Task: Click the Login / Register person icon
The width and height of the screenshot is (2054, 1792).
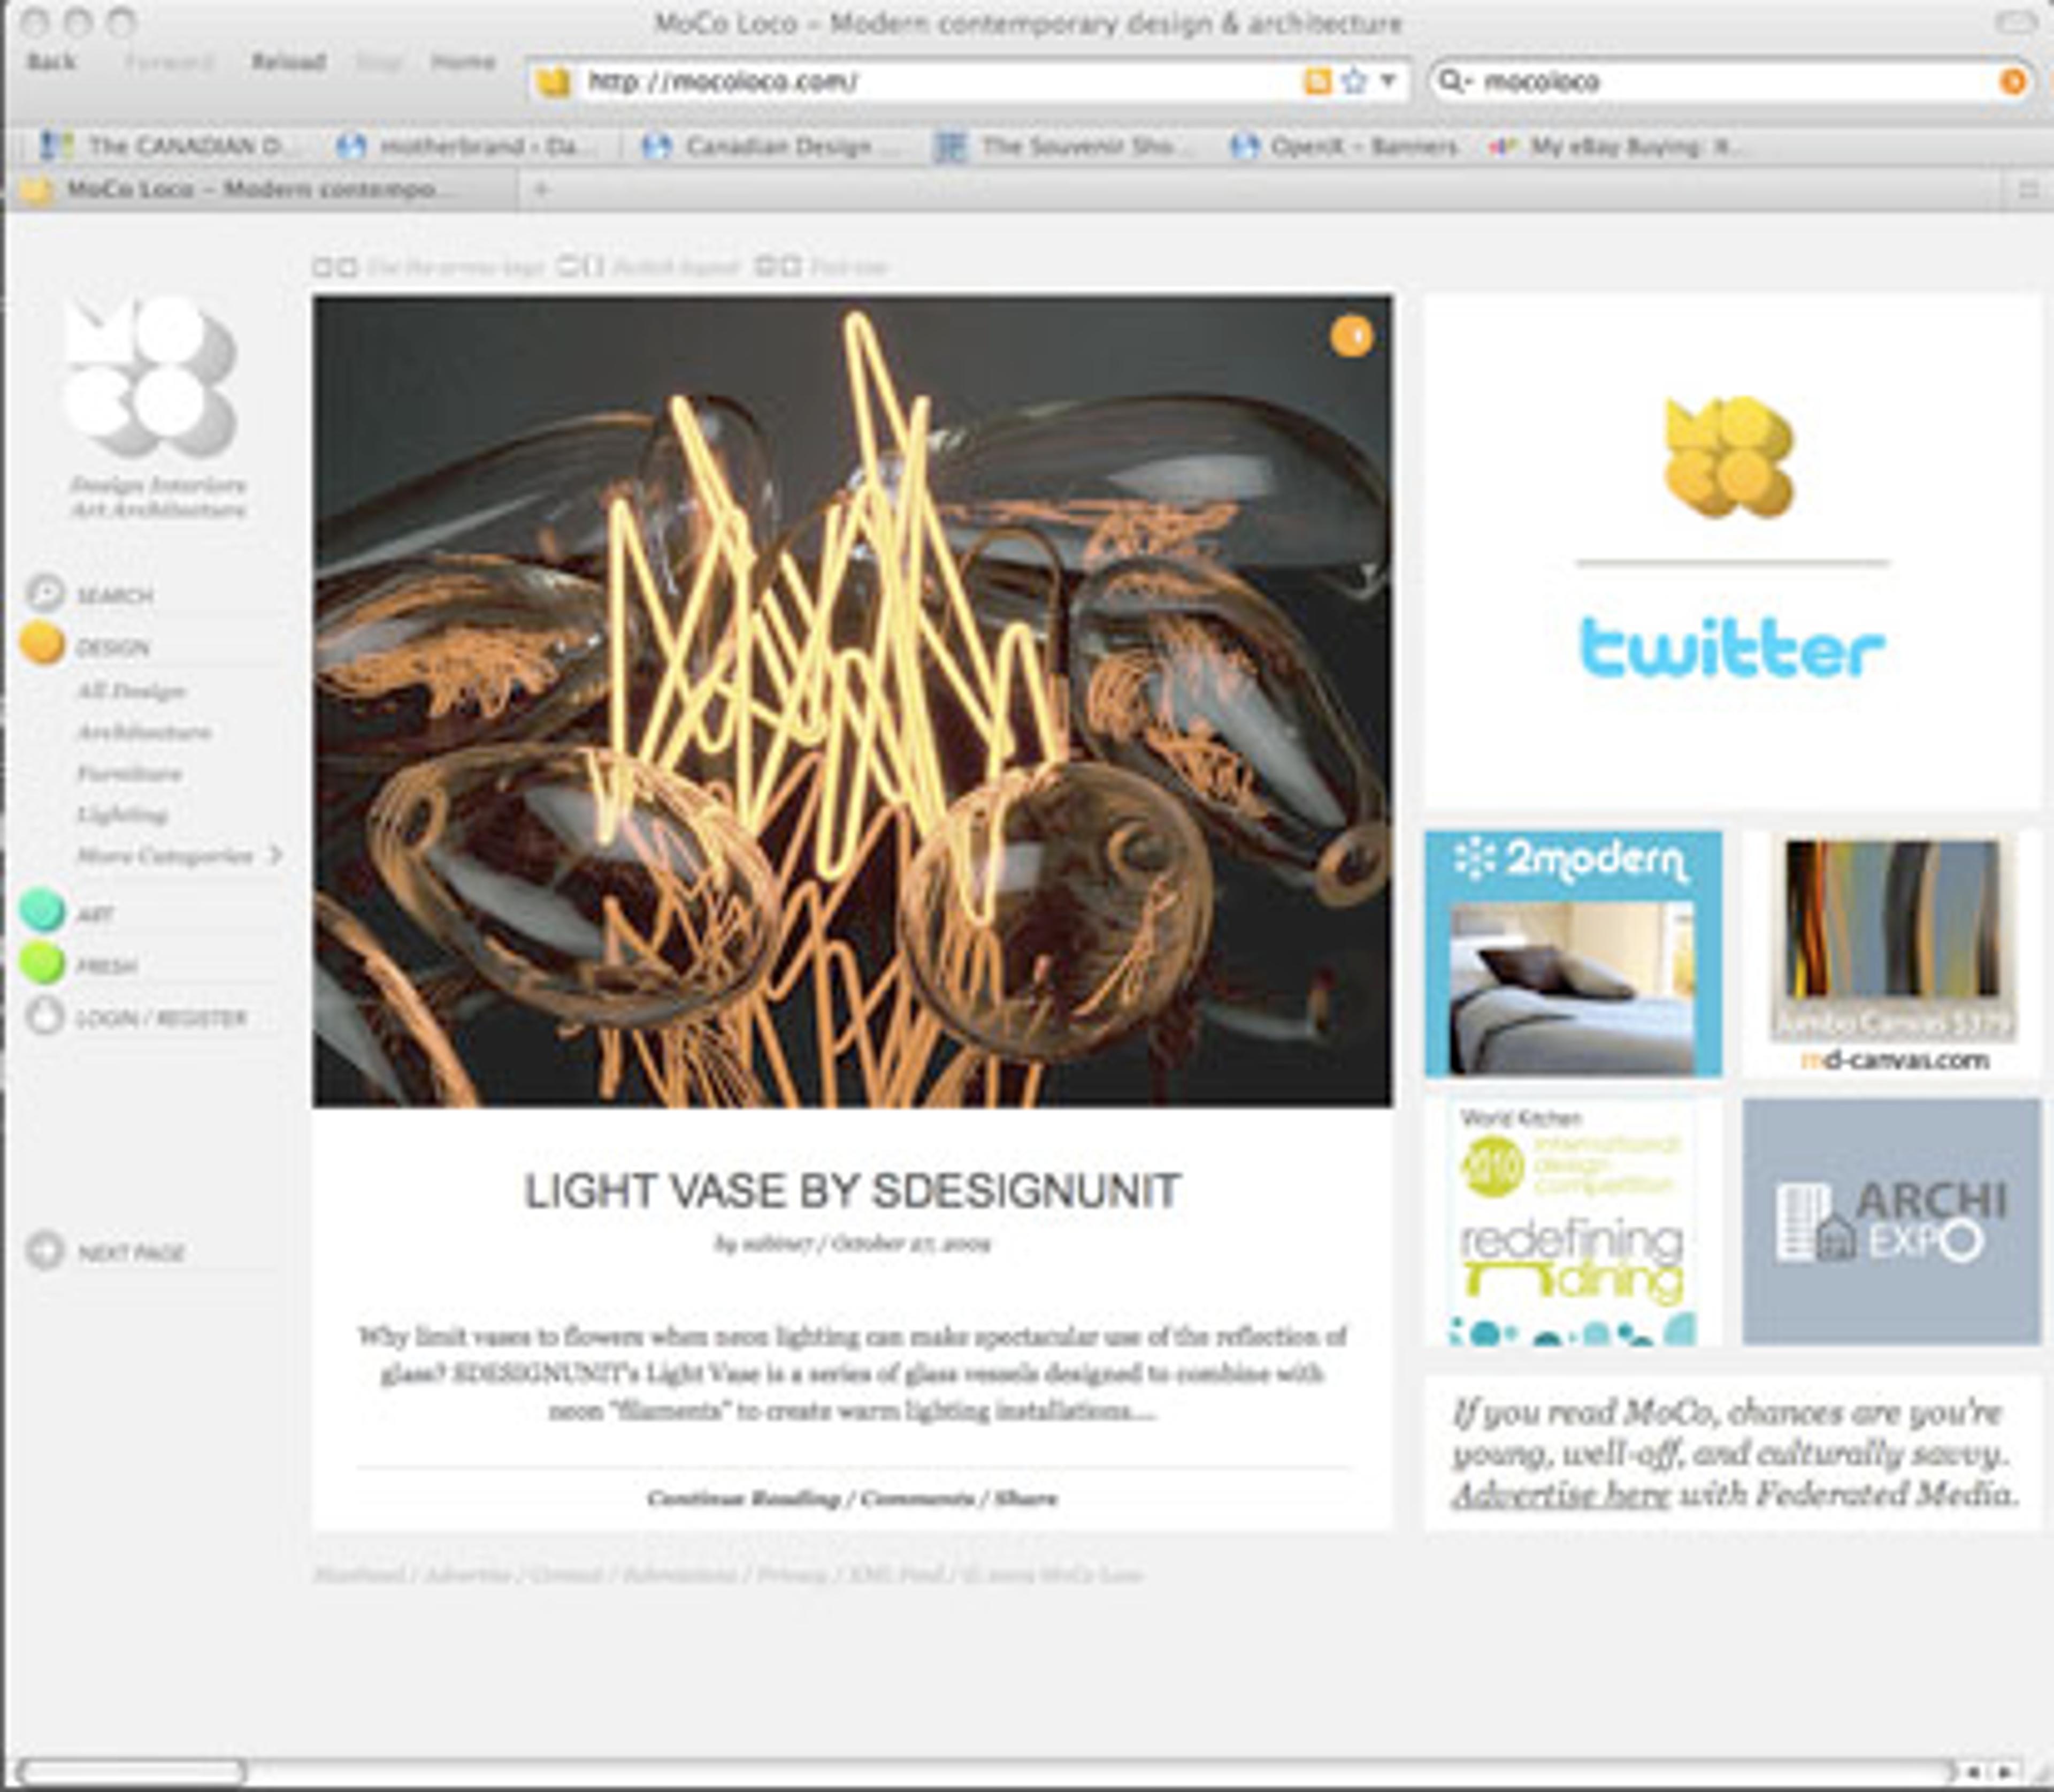Action: [x=44, y=1016]
